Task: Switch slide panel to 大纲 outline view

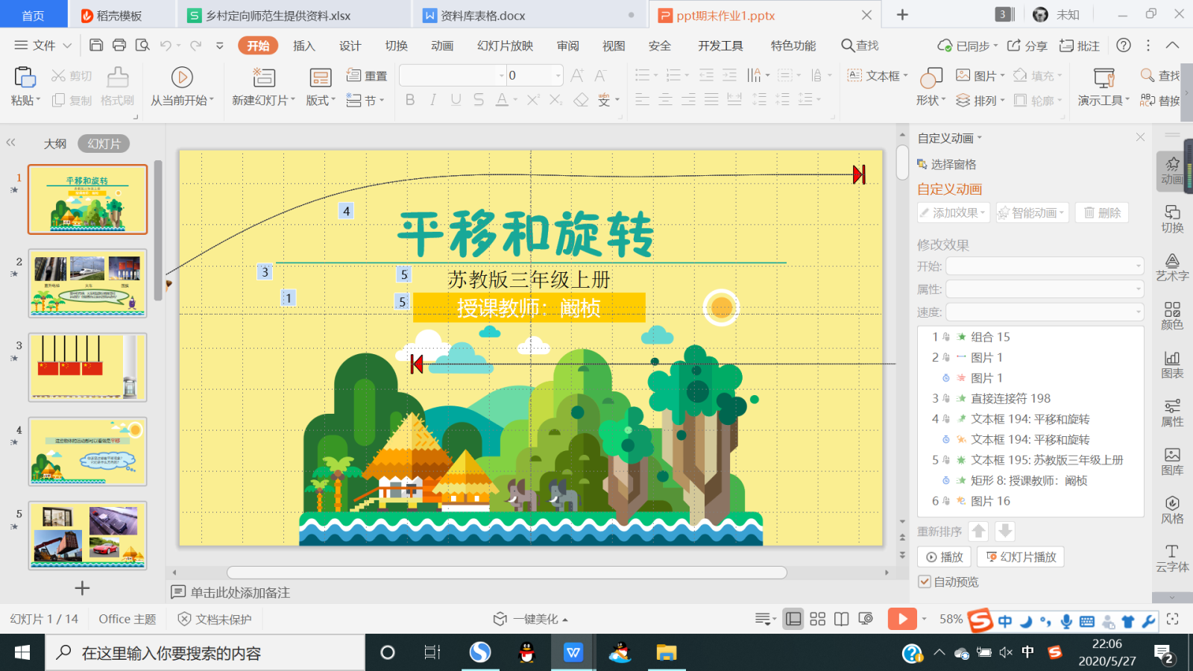Action: pyautogui.click(x=55, y=144)
